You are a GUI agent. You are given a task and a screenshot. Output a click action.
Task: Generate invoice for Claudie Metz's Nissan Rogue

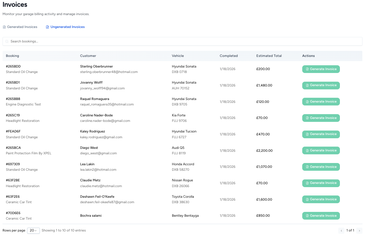pyautogui.click(x=321, y=183)
